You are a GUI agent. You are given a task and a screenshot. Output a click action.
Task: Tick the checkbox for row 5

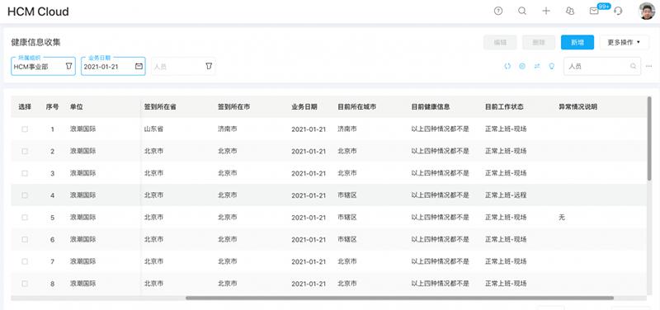coord(25,218)
